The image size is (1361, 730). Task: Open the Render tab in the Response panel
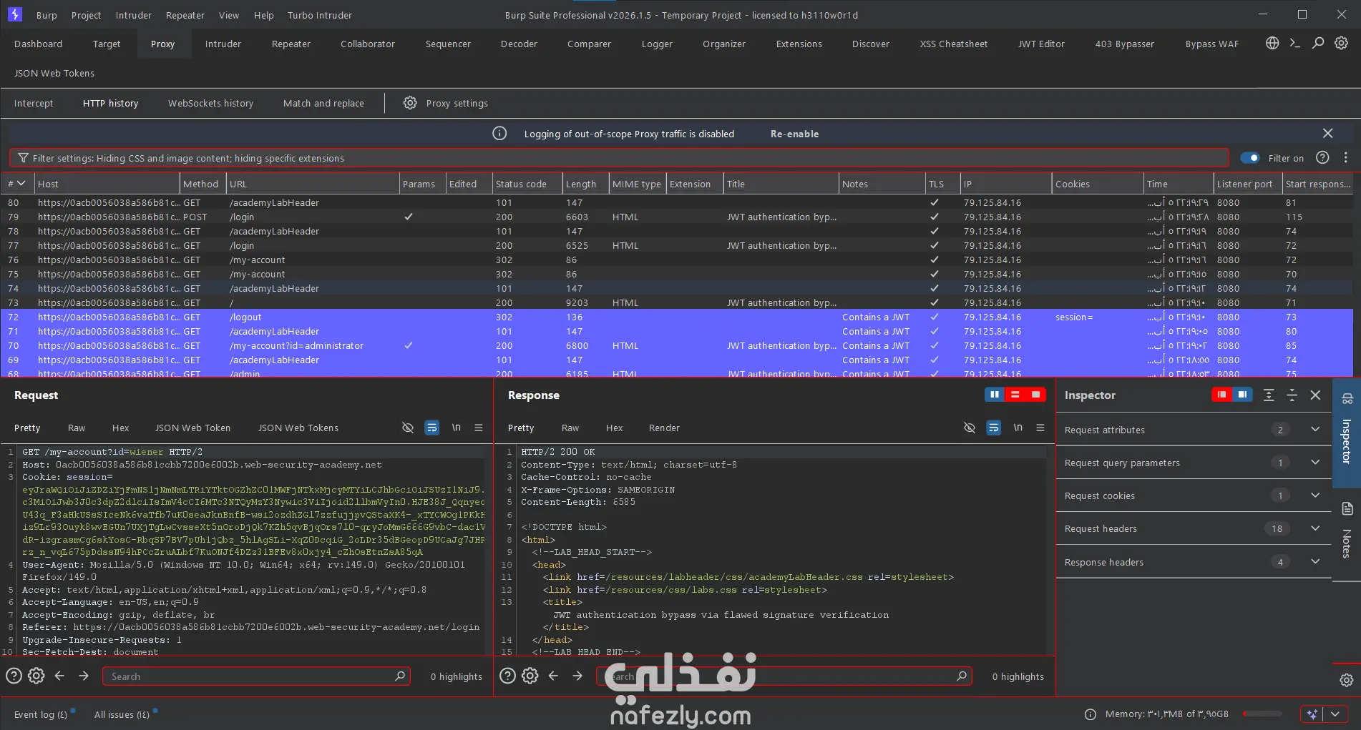[x=664, y=428]
